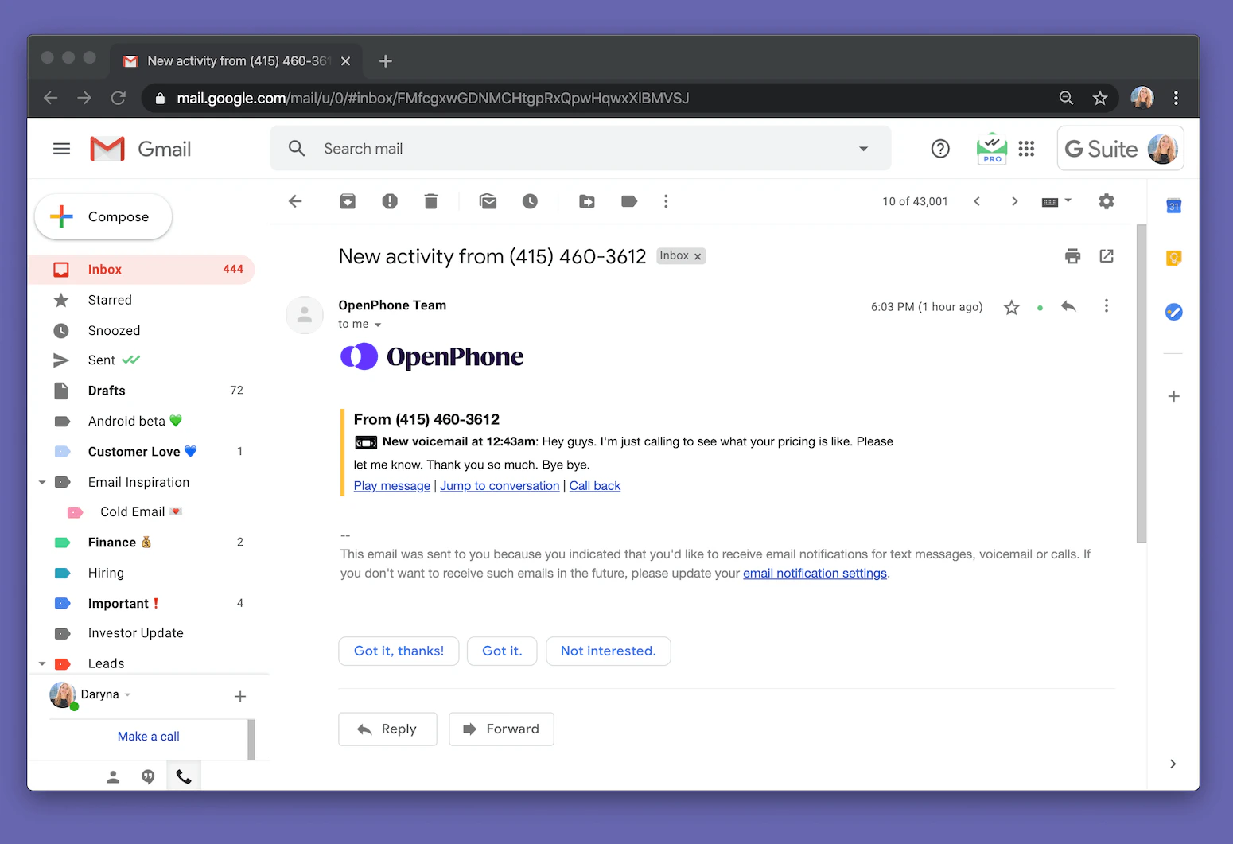This screenshot has width=1233, height=844.
Task: Switch to the phone tab in sidebar footer
Action: (x=183, y=776)
